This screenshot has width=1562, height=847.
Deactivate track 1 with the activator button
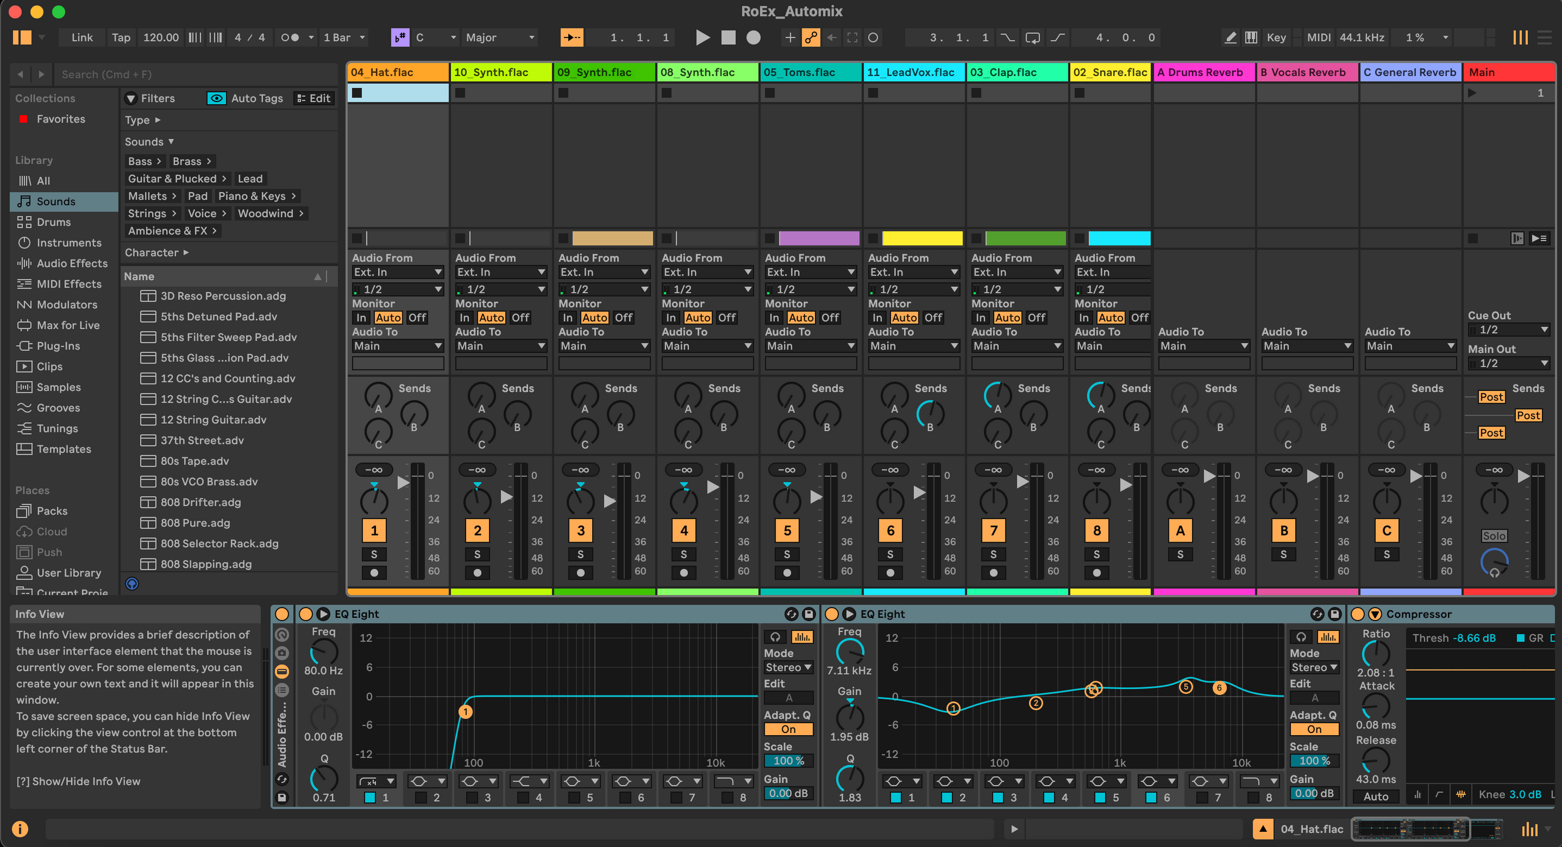click(374, 530)
